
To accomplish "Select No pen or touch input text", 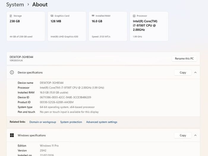I will pos(69,112).
